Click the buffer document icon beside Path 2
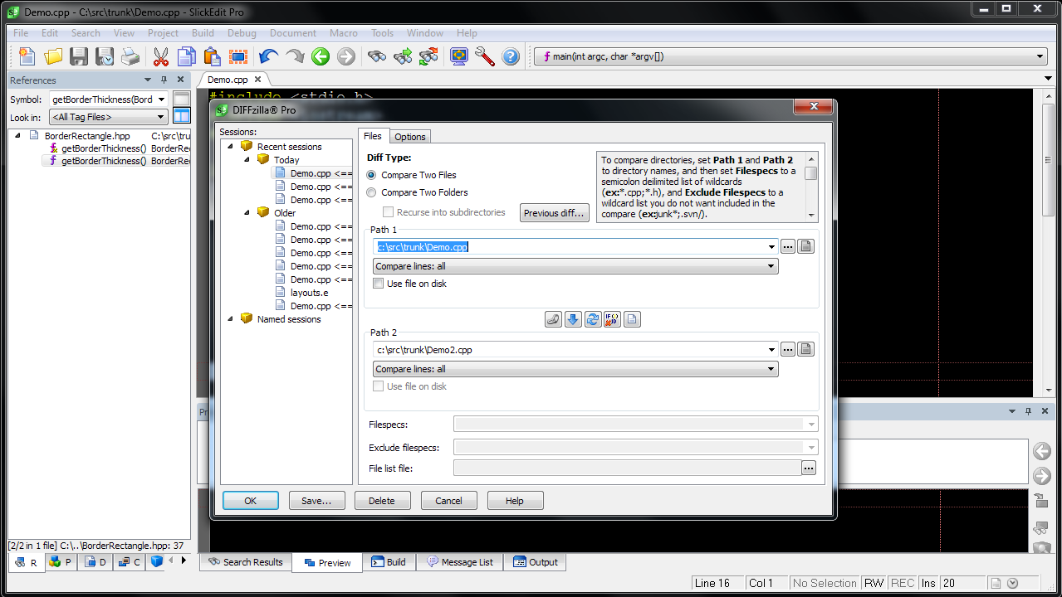Screen dimensions: 1062x597 click(805, 349)
